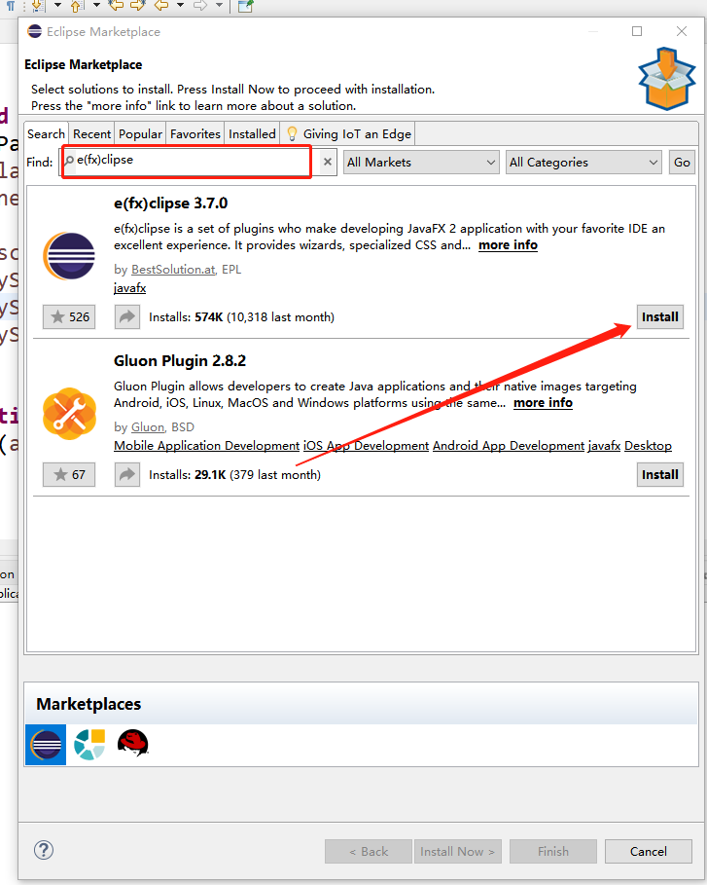Click e(fx)clipse 3.7.0 title
Viewport: 707px width, 885px height.
click(x=170, y=203)
